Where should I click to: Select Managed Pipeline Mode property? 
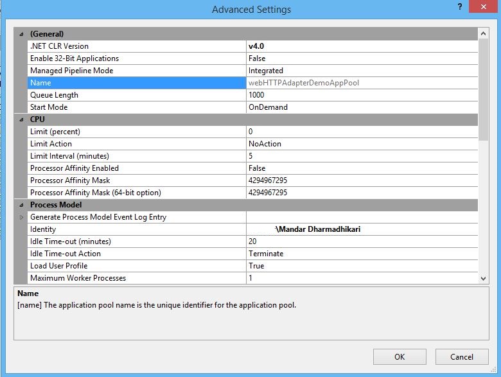[137, 71]
